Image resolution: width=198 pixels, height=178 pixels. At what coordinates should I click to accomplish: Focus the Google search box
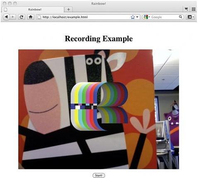(164, 17)
